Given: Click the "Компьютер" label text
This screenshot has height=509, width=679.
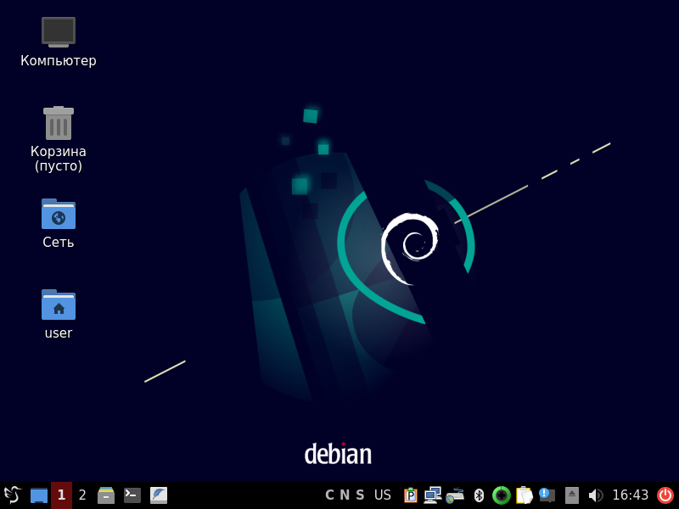Looking at the screenshot, I should 59,60.
